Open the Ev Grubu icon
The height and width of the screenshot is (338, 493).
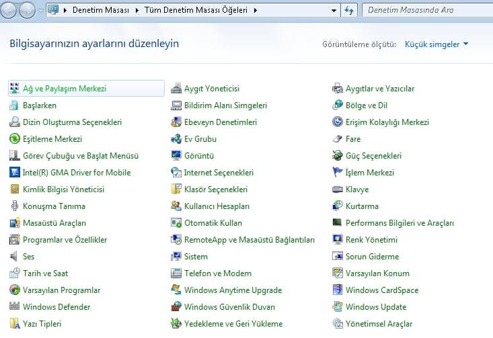(x=176, y=138)
